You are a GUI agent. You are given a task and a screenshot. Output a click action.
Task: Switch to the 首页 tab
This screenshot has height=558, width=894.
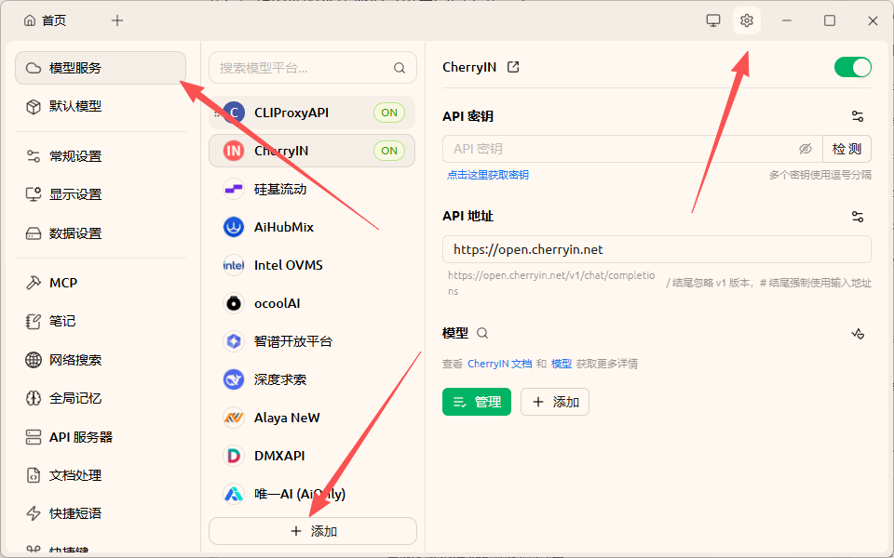[x=45, y=20]
